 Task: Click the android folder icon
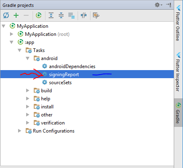(37, 58)
